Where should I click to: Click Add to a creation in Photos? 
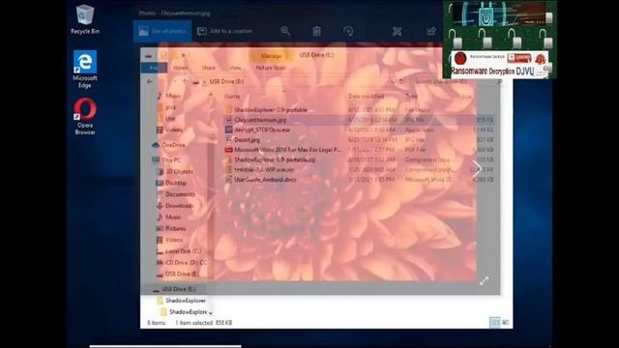224,31
